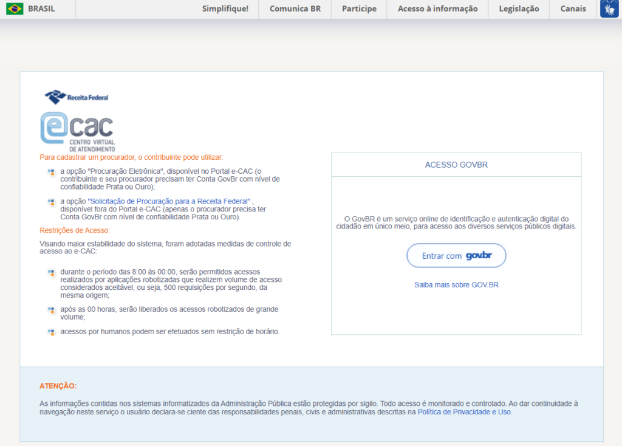622x446 pixels.
Task: Click bullet icon beside 'durante o período das 8:00'
Action: tap(51, 273)
